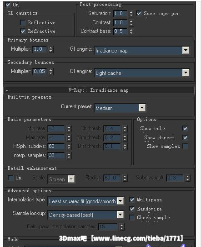201x247 pixels.
Task: Click the Nrm thresh field
Action: click(x=112, y=137)
